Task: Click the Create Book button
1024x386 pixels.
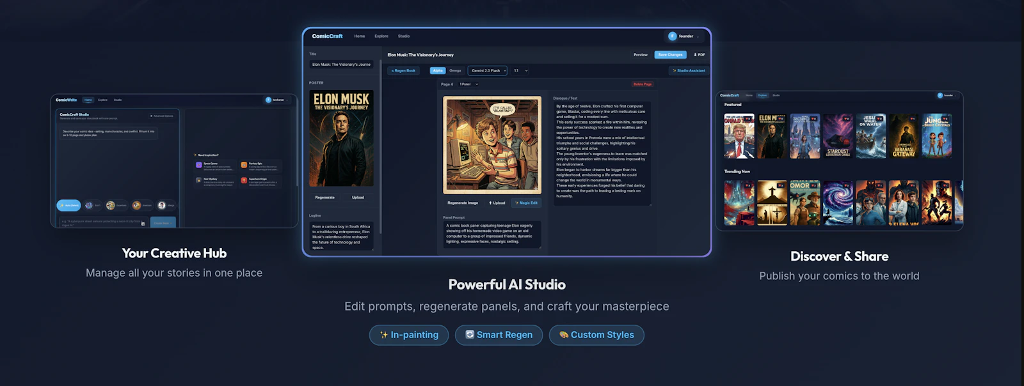Action: pyautogui.click(x=163, y=222)
